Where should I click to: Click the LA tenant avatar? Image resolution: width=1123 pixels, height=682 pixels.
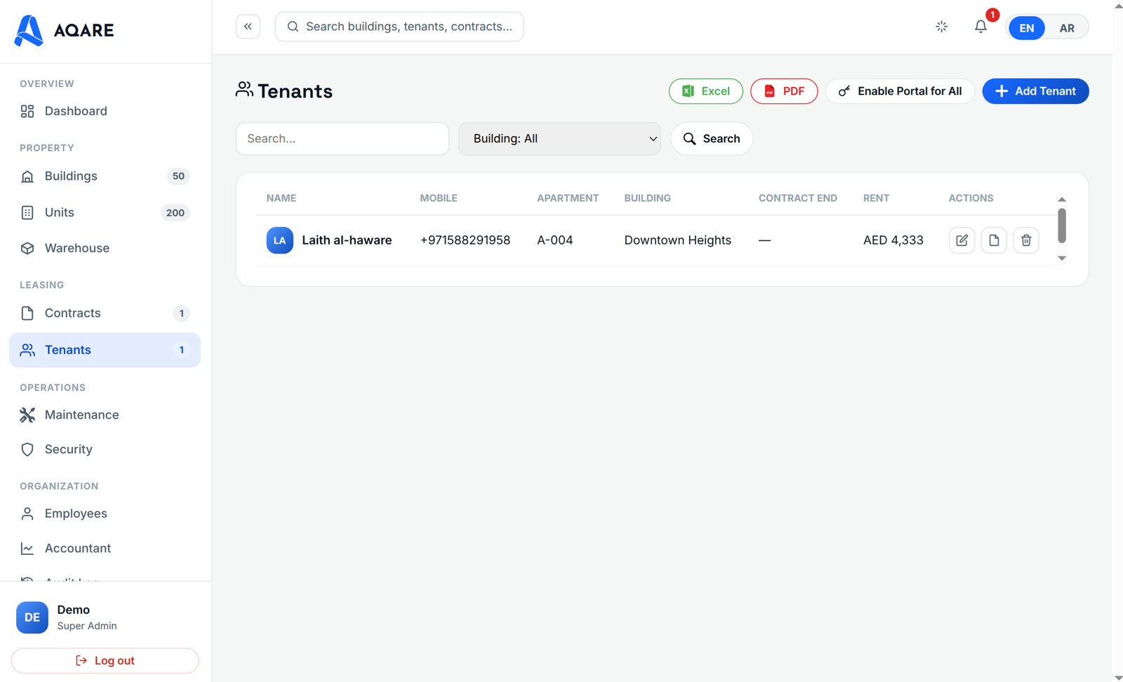pyautogui.click(x=279, y=240)
